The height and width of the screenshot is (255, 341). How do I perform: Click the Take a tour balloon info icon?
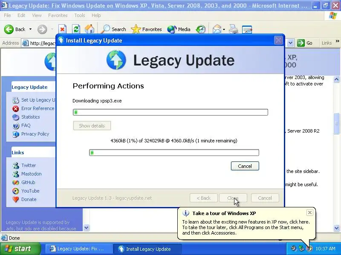(186, 213)
